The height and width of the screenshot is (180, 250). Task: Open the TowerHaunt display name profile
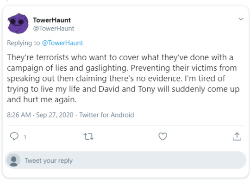52,20
